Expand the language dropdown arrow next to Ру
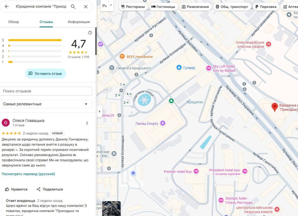 point(111,5)
